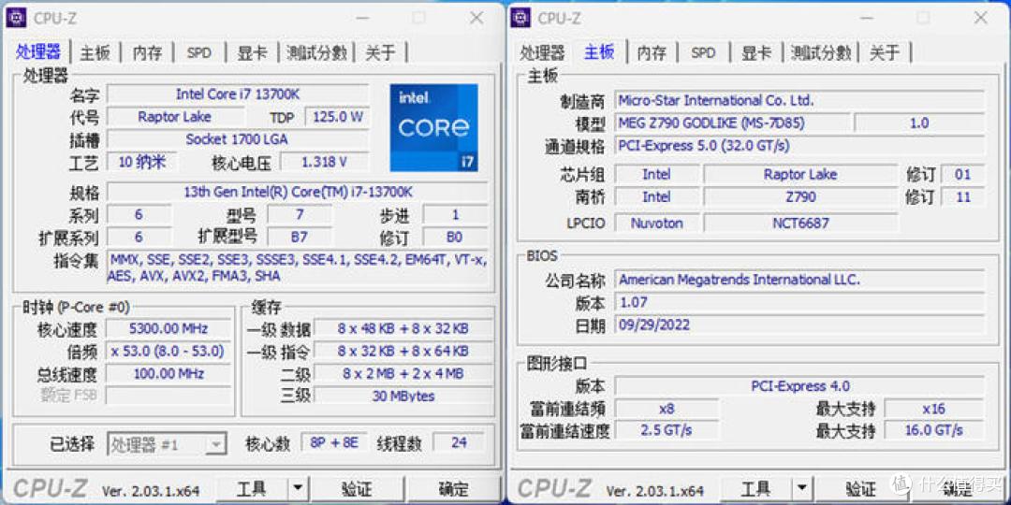
Task: Click core count value 8P + 8E
Action: coord(334,443)
